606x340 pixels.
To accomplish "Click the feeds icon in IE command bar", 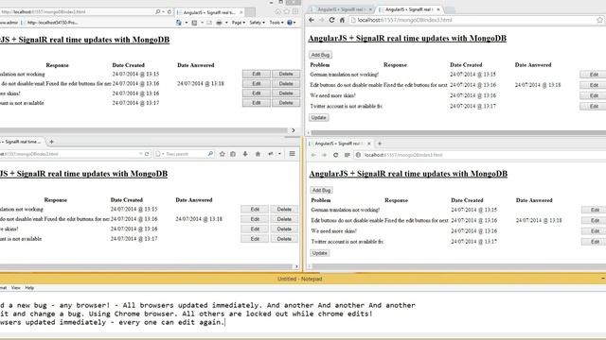I will (x=194, y=23).
